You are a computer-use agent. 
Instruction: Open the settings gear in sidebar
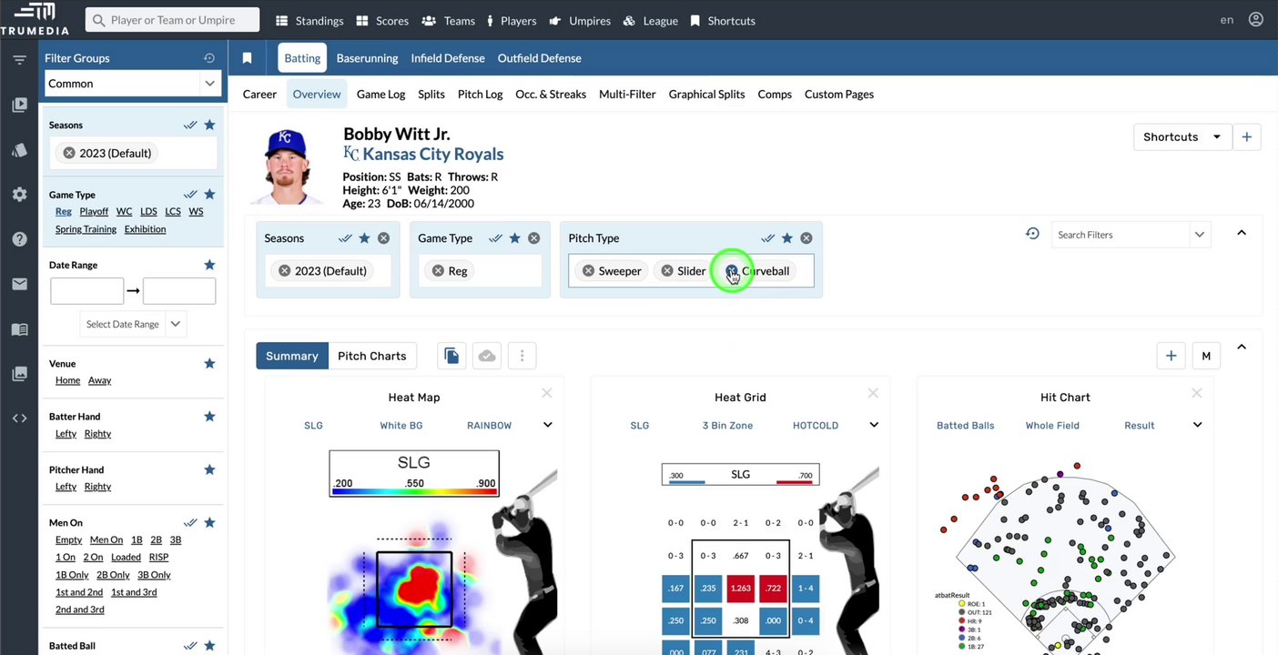click(19, 195)
